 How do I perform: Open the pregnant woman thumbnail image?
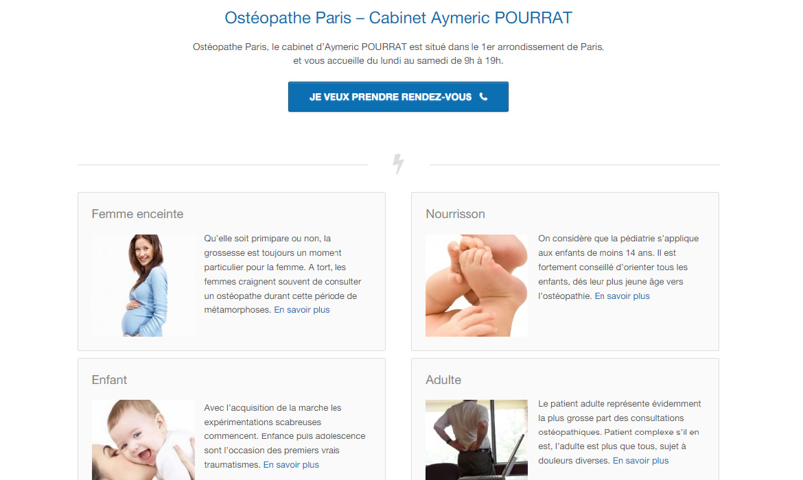(143, 285)
